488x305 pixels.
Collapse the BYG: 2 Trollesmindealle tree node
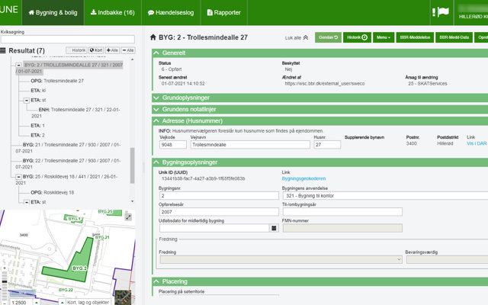click(x=18, y=66)
